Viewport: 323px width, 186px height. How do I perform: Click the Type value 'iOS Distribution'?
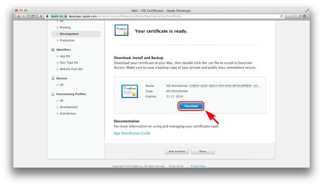[x=177, y=91]
